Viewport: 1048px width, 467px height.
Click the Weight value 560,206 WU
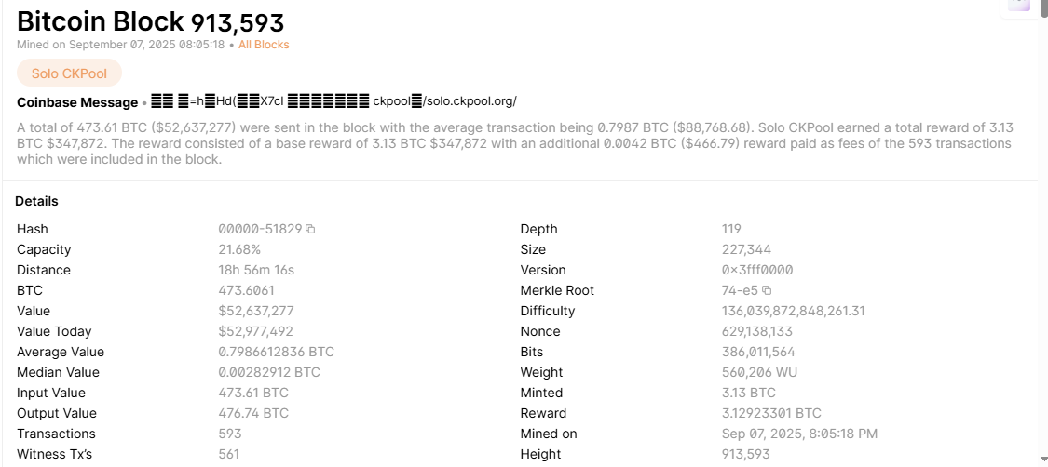click(759, 372)
